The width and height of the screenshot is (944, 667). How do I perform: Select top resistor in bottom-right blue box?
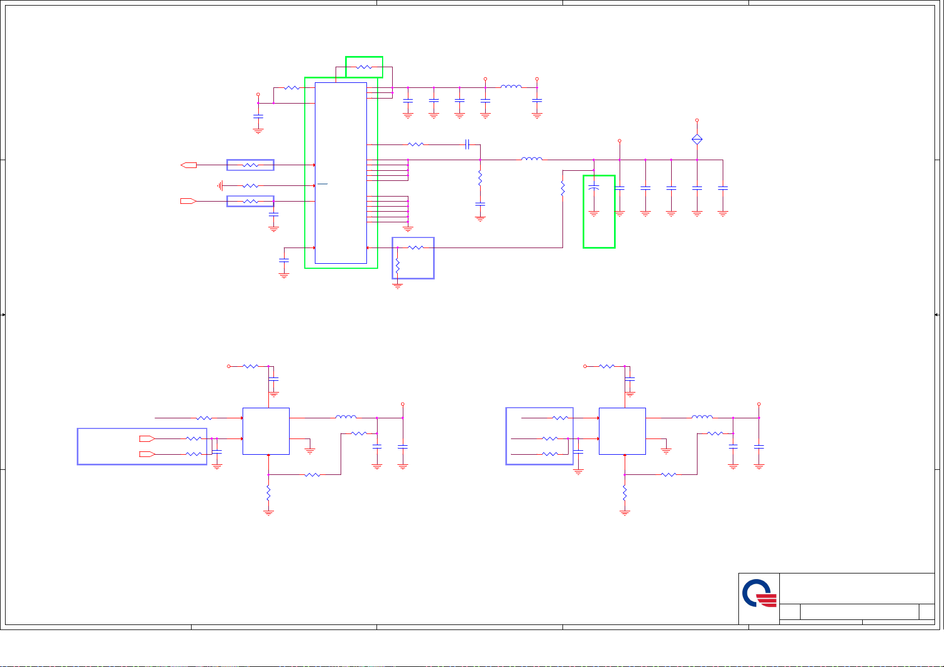560,418
